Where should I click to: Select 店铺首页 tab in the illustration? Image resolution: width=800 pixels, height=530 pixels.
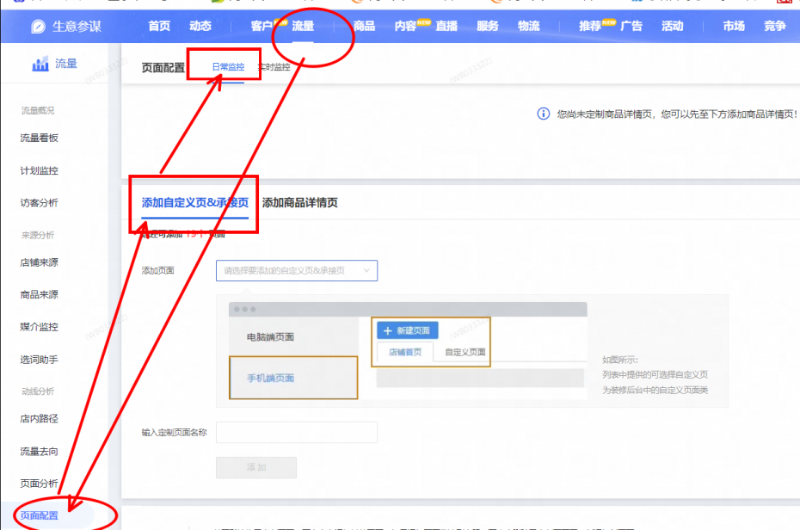[405, 352]
